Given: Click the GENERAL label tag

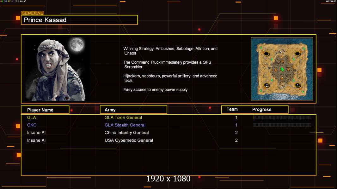Looking at the screenshot, I should click(32, 13).
